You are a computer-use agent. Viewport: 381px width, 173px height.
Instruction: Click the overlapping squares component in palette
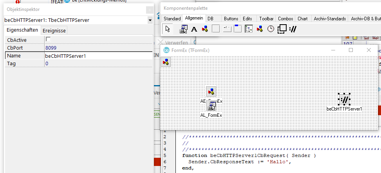point(282,29)
